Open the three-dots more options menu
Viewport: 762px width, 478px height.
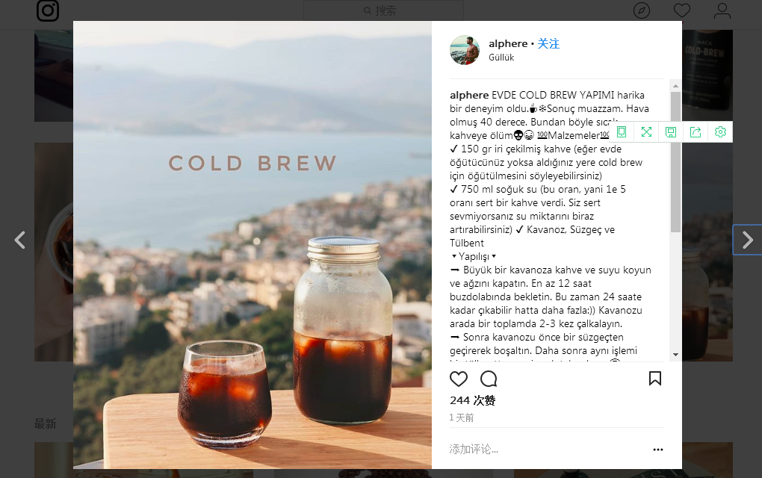[x=658, y=450]
